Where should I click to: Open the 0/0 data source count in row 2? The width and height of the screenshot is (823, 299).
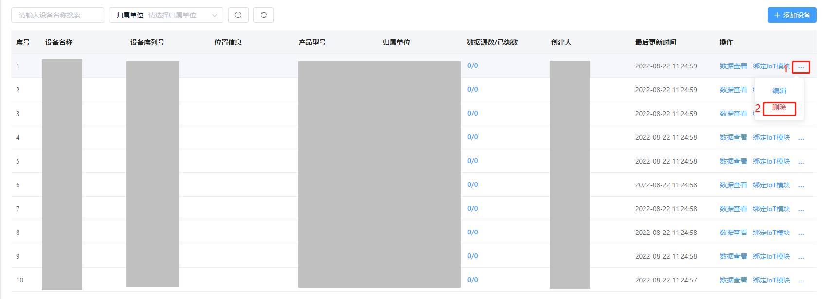(x=473, y=89)
